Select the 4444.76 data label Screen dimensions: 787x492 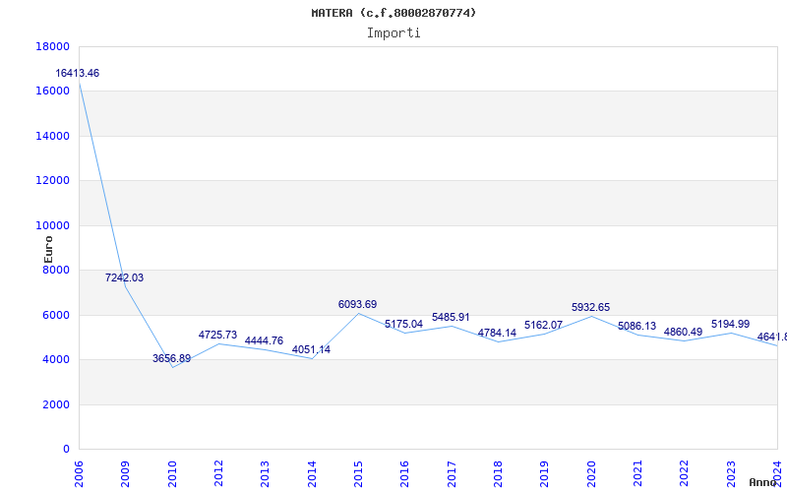(x=264, y=340)
